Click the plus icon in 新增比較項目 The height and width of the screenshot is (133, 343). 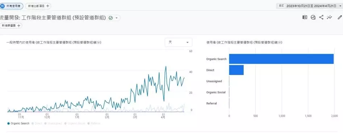pyautogui.click(x=48, y=6)
